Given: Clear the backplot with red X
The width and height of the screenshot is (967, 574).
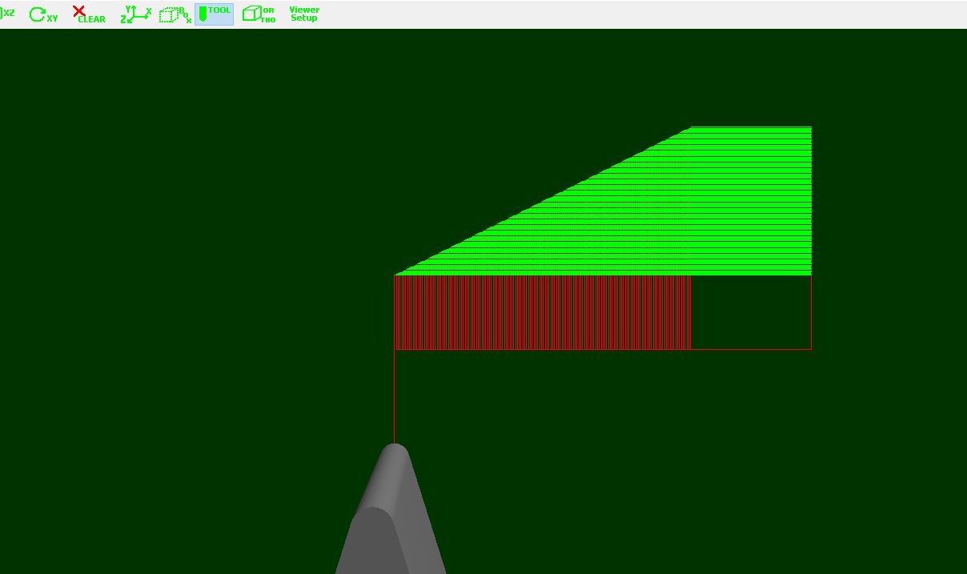Looking at the screenshot, I should [x=88, y=14].
